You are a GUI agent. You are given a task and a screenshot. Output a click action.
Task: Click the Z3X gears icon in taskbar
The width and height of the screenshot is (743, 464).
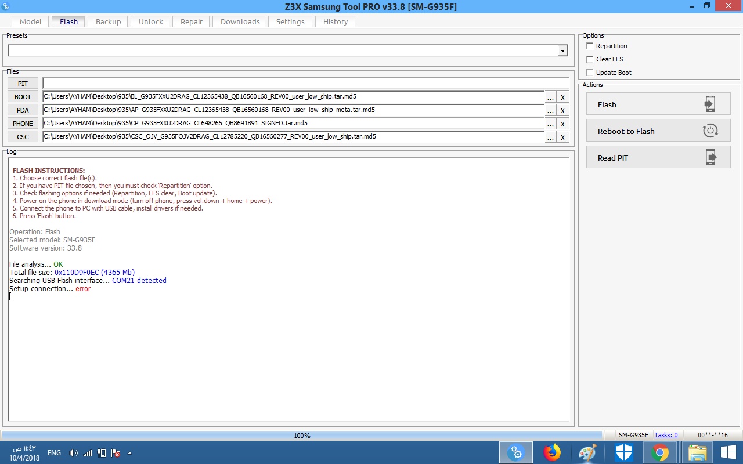pyautogui.click(x=516, y=452)
